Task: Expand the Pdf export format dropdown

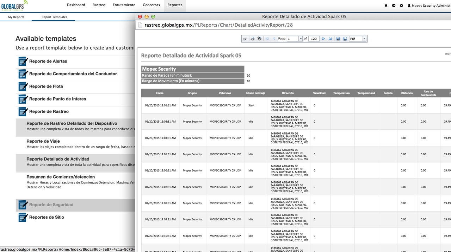Action: (x=364, y=39)
